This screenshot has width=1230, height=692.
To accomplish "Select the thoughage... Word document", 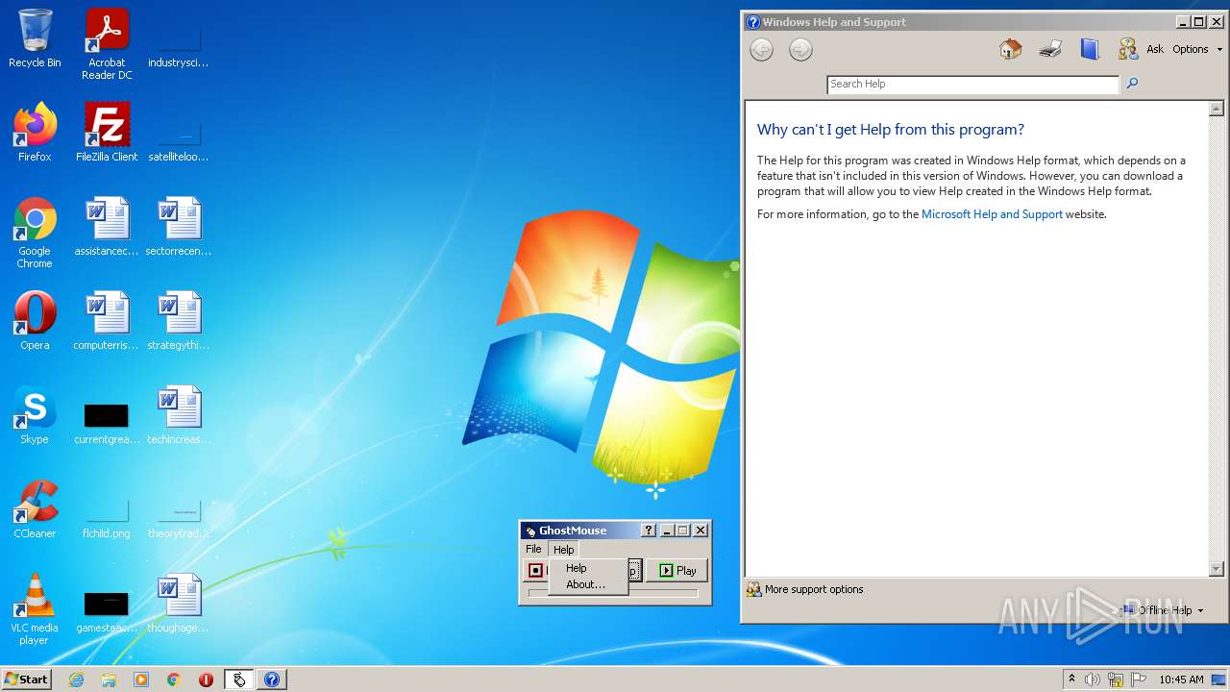I will point(179,604).
